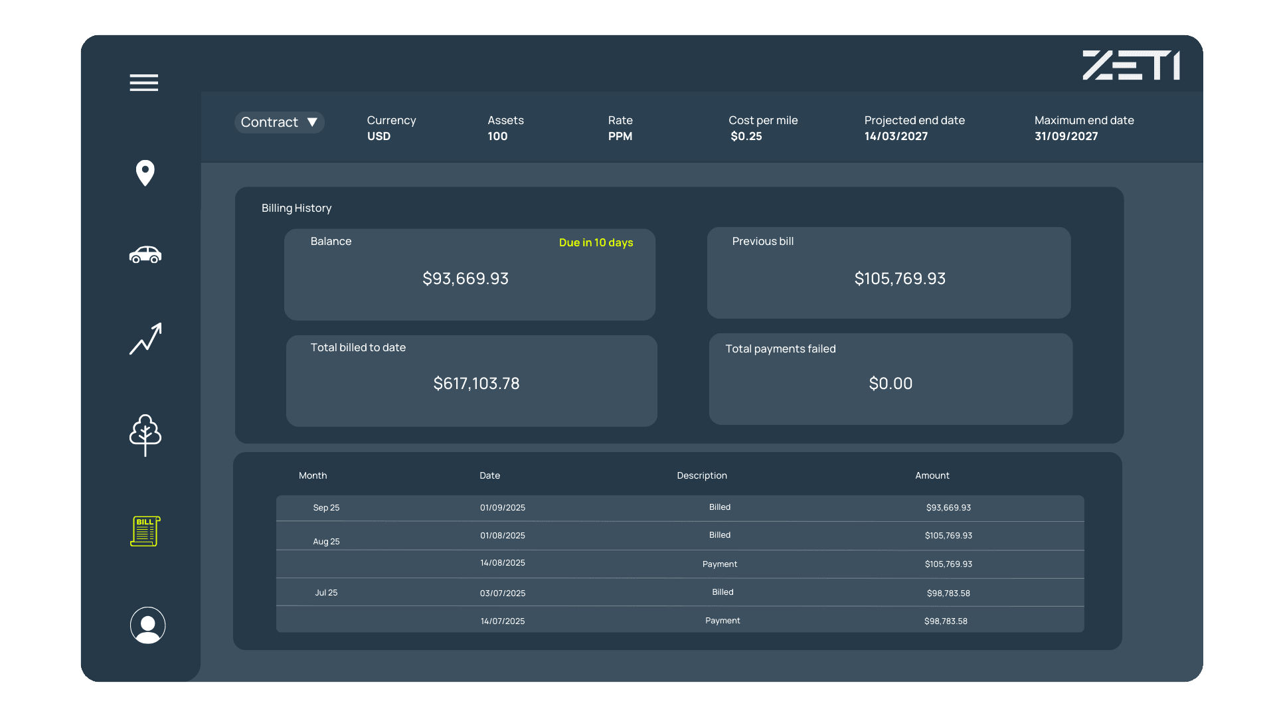Screen dimensions: 1275x717
Task: Click the location pin icon in sidebar
Action: click(x=145, y=173)
